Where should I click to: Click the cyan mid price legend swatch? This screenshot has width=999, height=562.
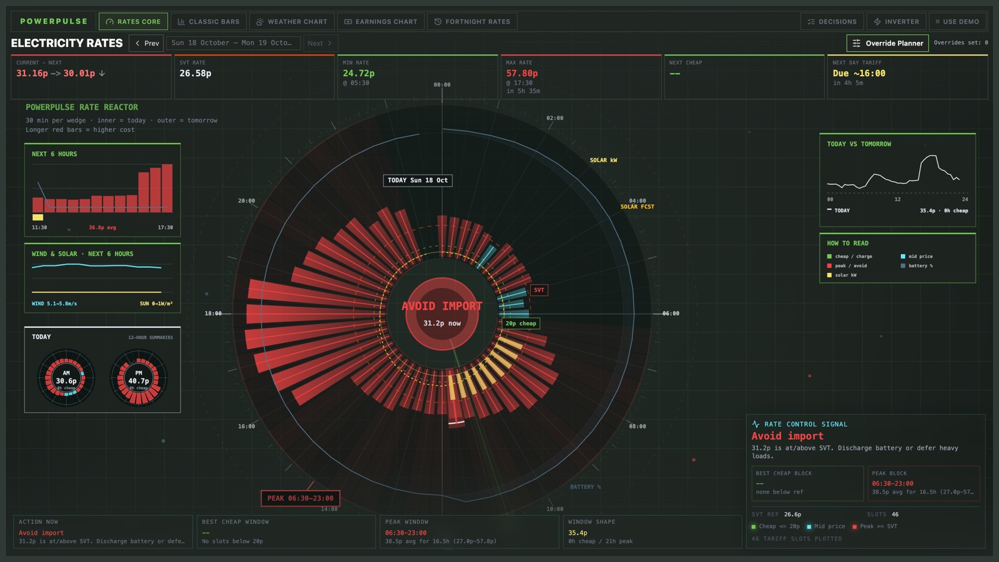pyautogui.click(x=903, y=256)
